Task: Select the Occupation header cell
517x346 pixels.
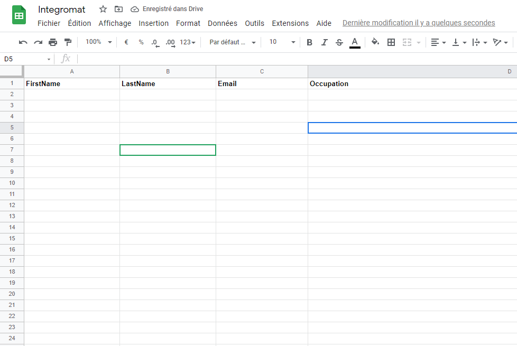Action: [x=412, y=83]
